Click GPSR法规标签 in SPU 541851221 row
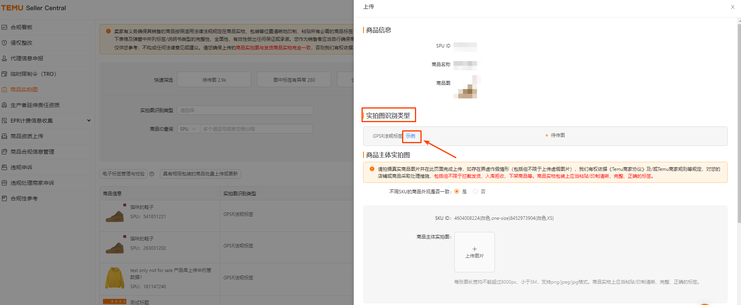 (x=238, y=214)
